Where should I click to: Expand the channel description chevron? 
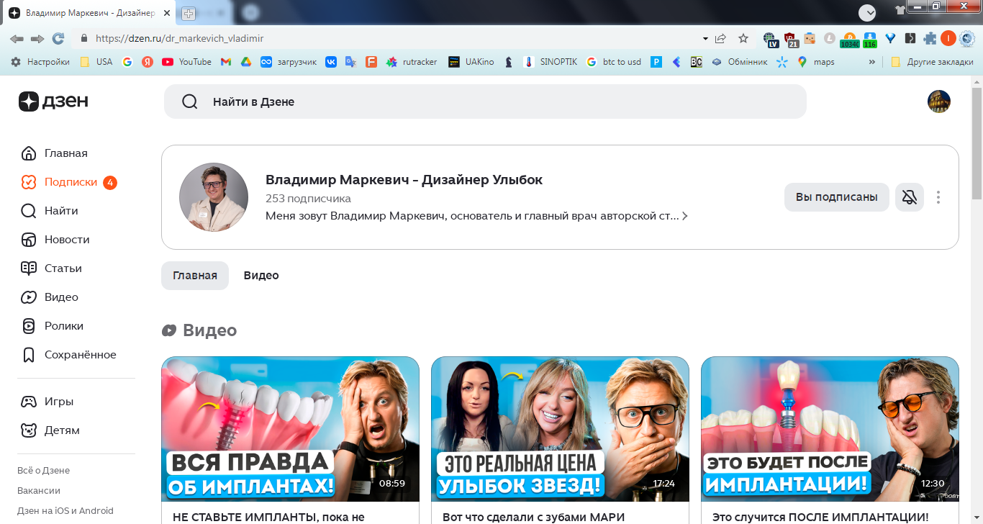point(684,216)
